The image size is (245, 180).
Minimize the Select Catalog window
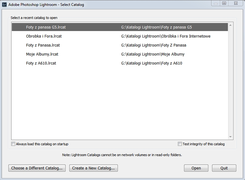click(216, 3)
